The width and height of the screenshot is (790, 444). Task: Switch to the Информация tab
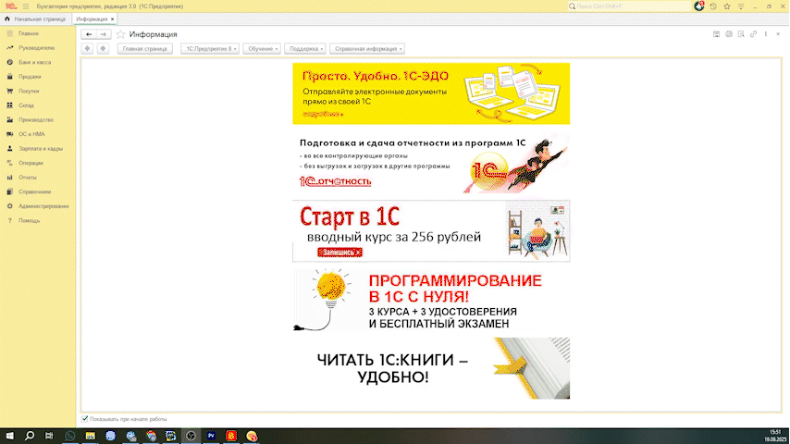tap(92, 19)
